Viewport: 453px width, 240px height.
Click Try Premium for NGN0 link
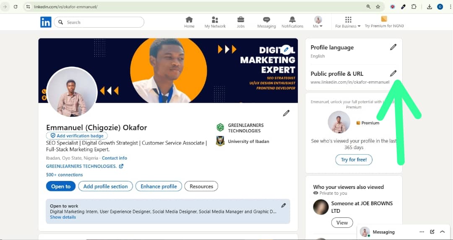384,26
